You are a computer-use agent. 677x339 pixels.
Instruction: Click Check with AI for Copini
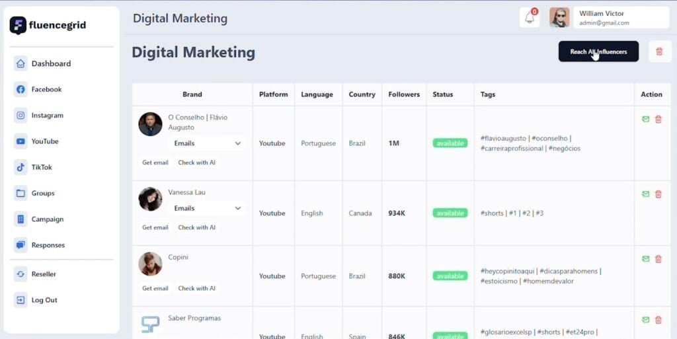196,288
